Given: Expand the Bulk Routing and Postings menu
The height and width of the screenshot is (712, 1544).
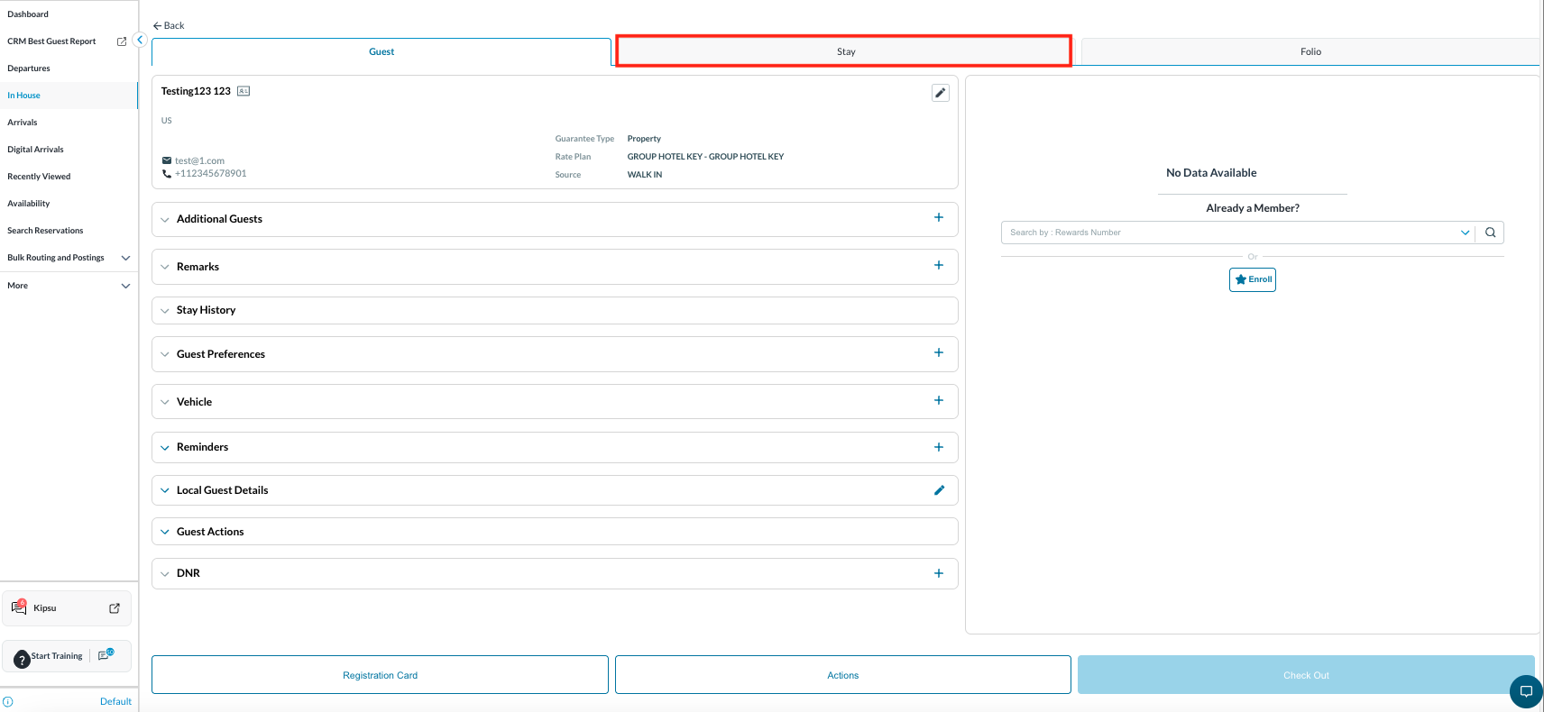Looking at the screenshot, I should (125, 258).
